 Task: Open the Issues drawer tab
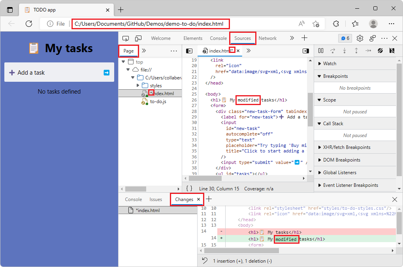(156, 199)
